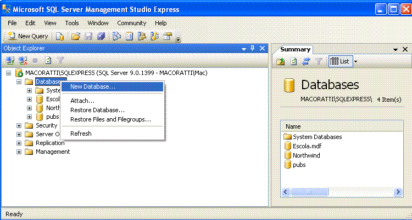Expand the Security folder node
Image resolution: width=412 pixels, height=220 pixels.
[x=19, y=125]
